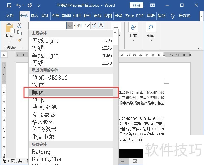Select Batang font from all fonts
This screenshot has height=165, width=204.
pyautogui.click(x=71, y=152)
